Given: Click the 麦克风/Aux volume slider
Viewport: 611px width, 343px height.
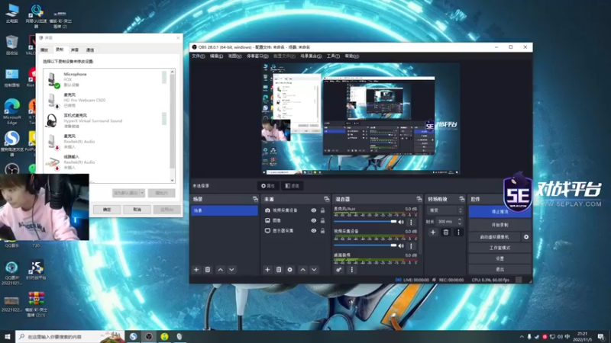Looking at the screenshot, I should [x=365, y=222].
